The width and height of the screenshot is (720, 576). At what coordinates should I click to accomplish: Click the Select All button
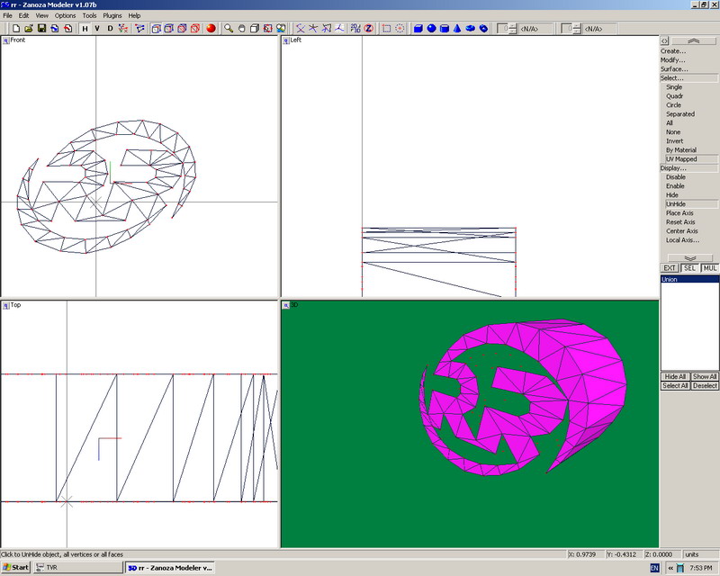pyautogui.click(x=675, y=386)
